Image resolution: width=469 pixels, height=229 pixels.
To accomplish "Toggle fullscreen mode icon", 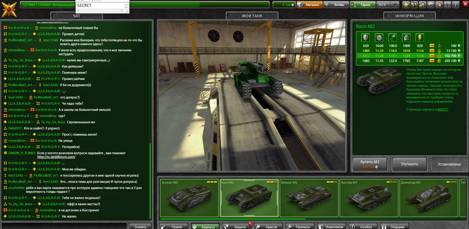I will pyautogui.click(x=447, y=5).
